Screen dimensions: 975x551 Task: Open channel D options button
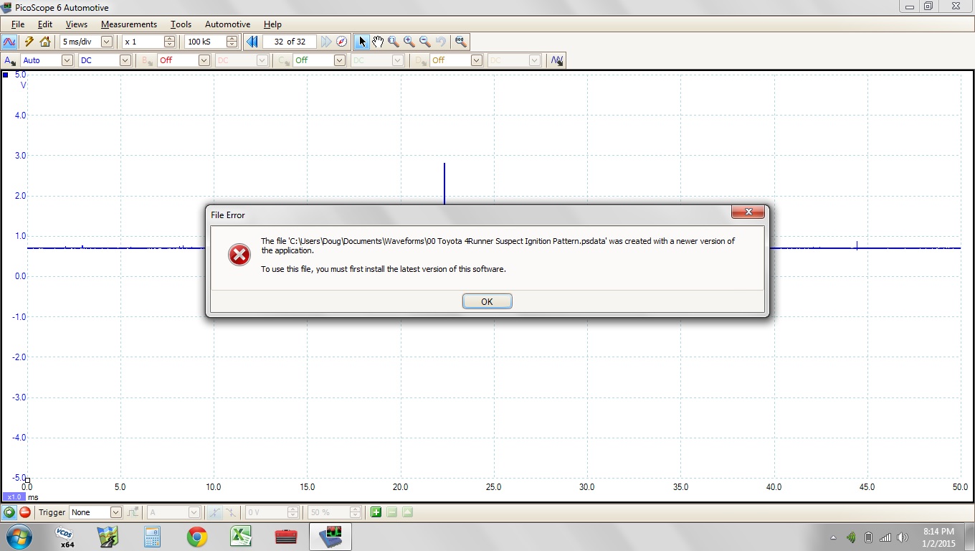[420, 60]
